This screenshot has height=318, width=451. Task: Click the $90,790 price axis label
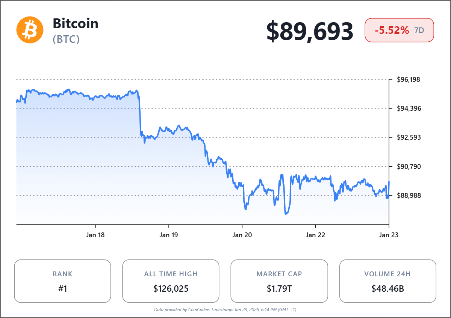(409, 166)
